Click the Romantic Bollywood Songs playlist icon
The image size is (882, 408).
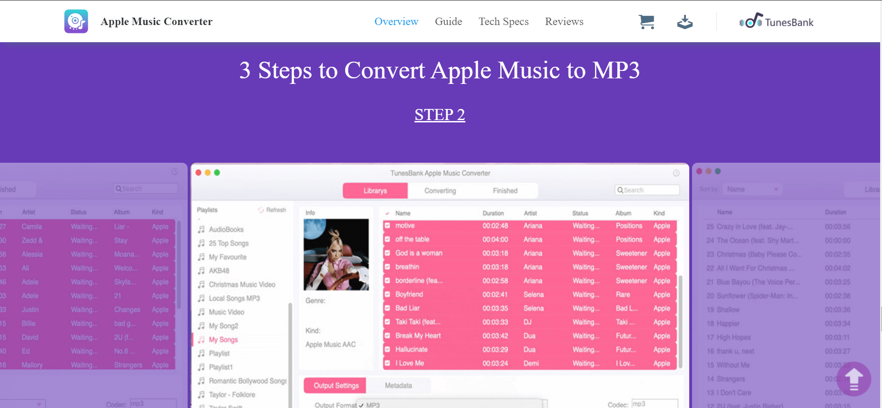201,381
